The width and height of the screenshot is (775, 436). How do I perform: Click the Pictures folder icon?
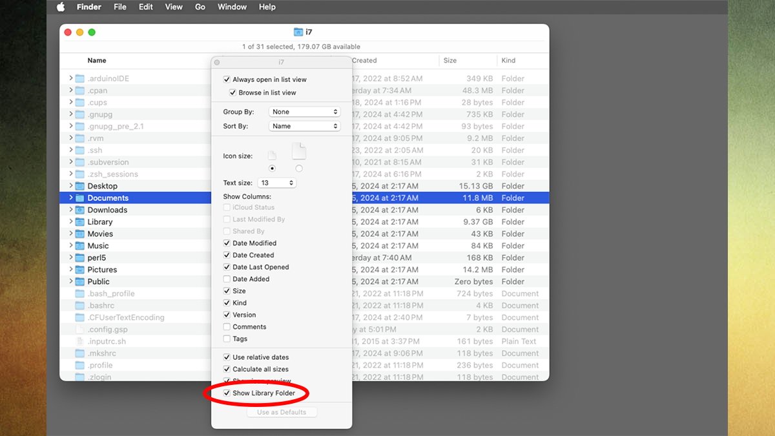coord(80,270)
